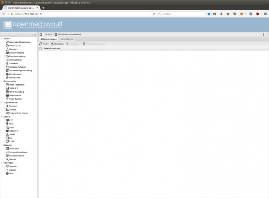Collapse the System tree group

pos(2,39)
